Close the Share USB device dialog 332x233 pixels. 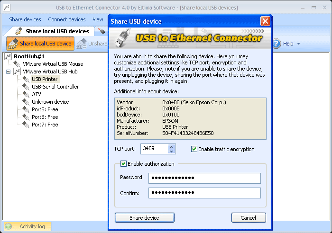(265, 21)
